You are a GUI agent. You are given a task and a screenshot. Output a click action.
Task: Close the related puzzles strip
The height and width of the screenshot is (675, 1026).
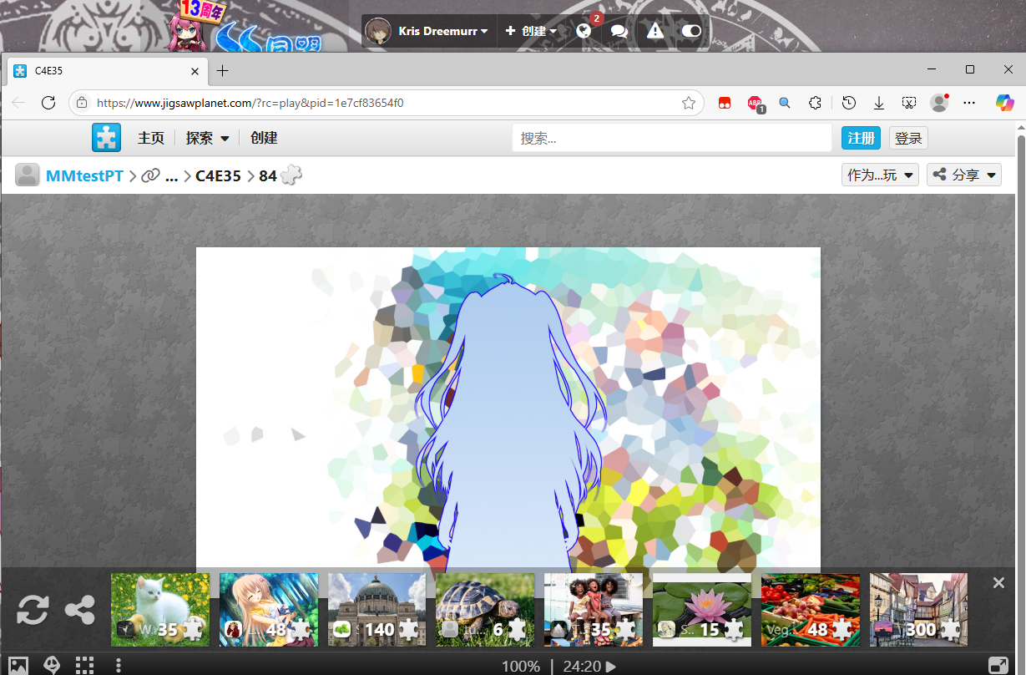(x=998, y=583)
